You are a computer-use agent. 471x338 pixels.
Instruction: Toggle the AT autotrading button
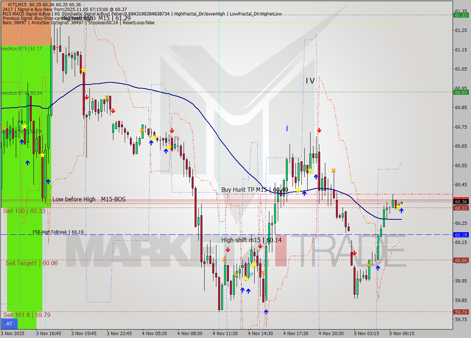point(9,324)
